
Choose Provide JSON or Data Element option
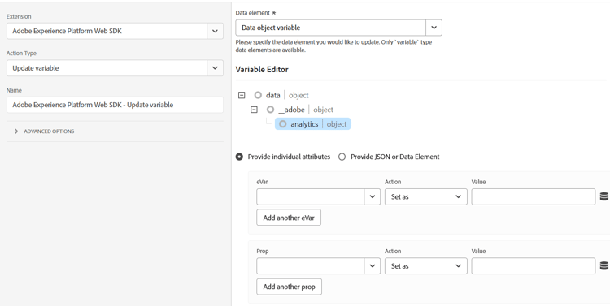pyautogui.click(x=342, y=157)
